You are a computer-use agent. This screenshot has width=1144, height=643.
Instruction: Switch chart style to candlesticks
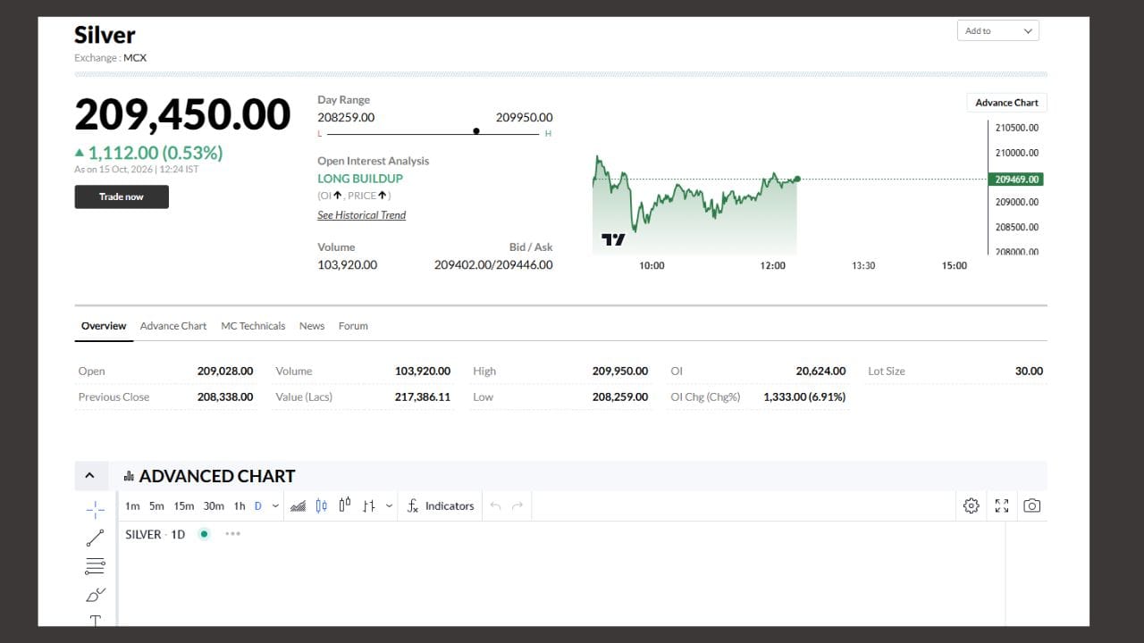click(x=322, y=506)
